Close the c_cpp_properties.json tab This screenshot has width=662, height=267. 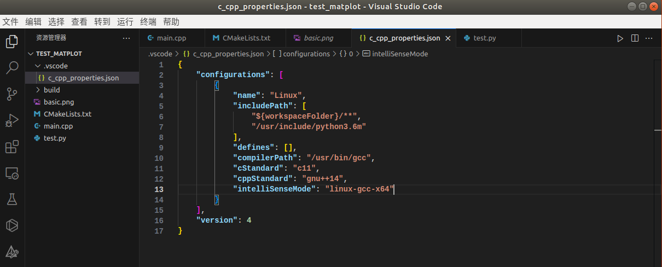pos(449,38)
